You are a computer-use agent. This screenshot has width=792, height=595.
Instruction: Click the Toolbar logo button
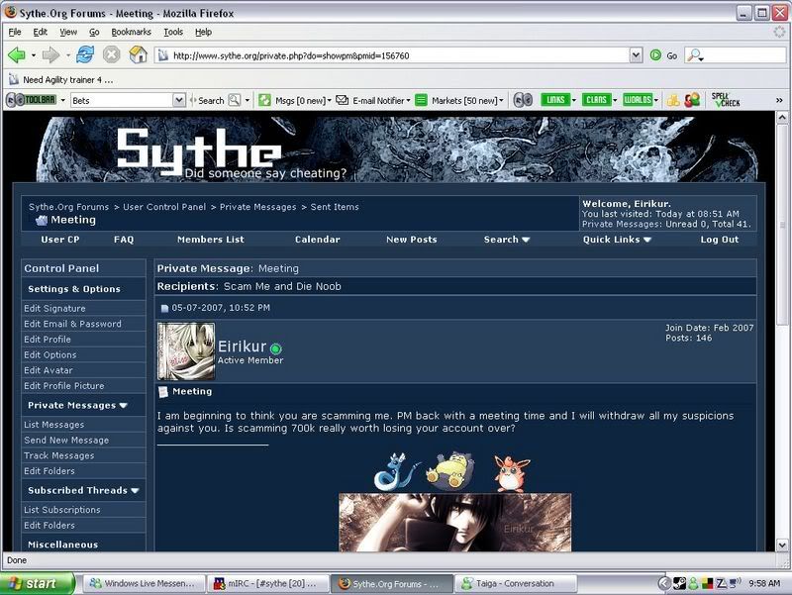click(32, 100)
